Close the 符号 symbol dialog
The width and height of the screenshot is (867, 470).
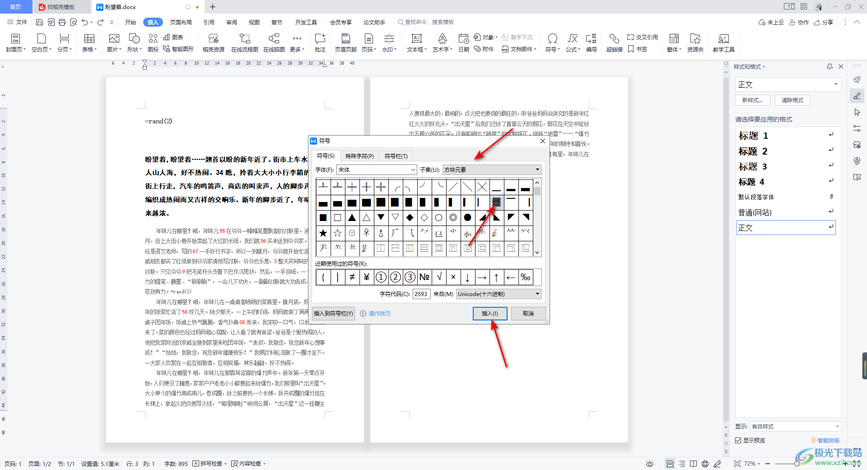coord(543,141)
